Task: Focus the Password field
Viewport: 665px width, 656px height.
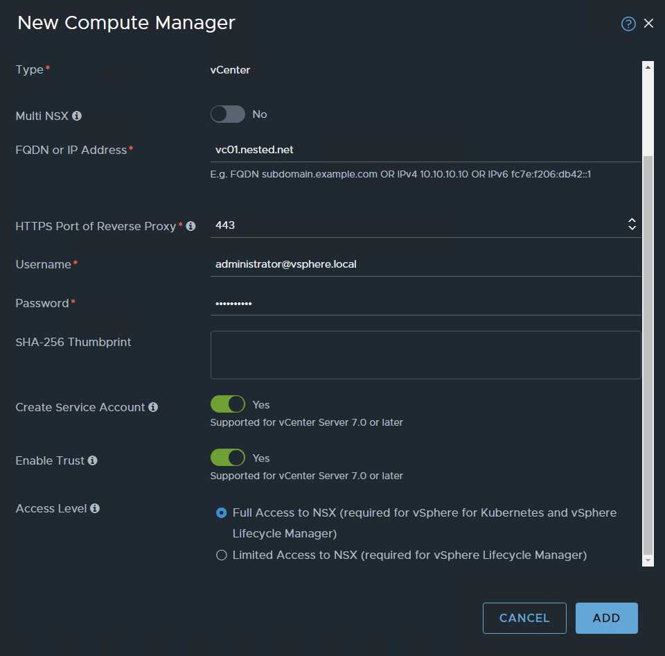Action: pos(425,303)
